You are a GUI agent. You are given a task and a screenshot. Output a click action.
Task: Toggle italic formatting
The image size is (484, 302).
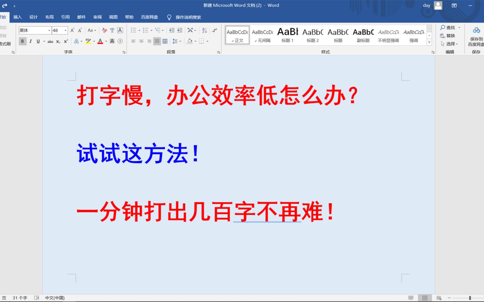click(30, 41)
